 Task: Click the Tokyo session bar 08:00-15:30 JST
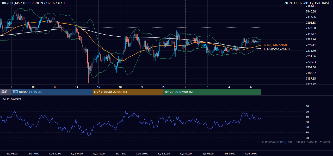point(52,92)
